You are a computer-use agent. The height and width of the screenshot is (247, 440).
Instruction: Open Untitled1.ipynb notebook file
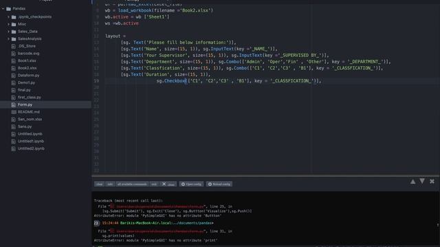(x=31, y=141)
